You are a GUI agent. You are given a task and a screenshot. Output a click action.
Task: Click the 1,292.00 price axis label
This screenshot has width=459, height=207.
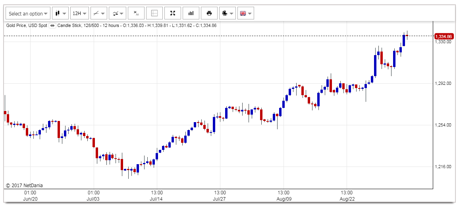click(x=443, y=84)
